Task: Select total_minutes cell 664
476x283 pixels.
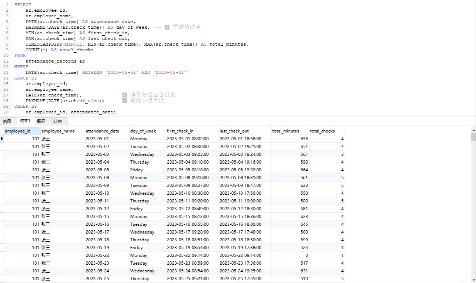Action: (x=290, y=170)
